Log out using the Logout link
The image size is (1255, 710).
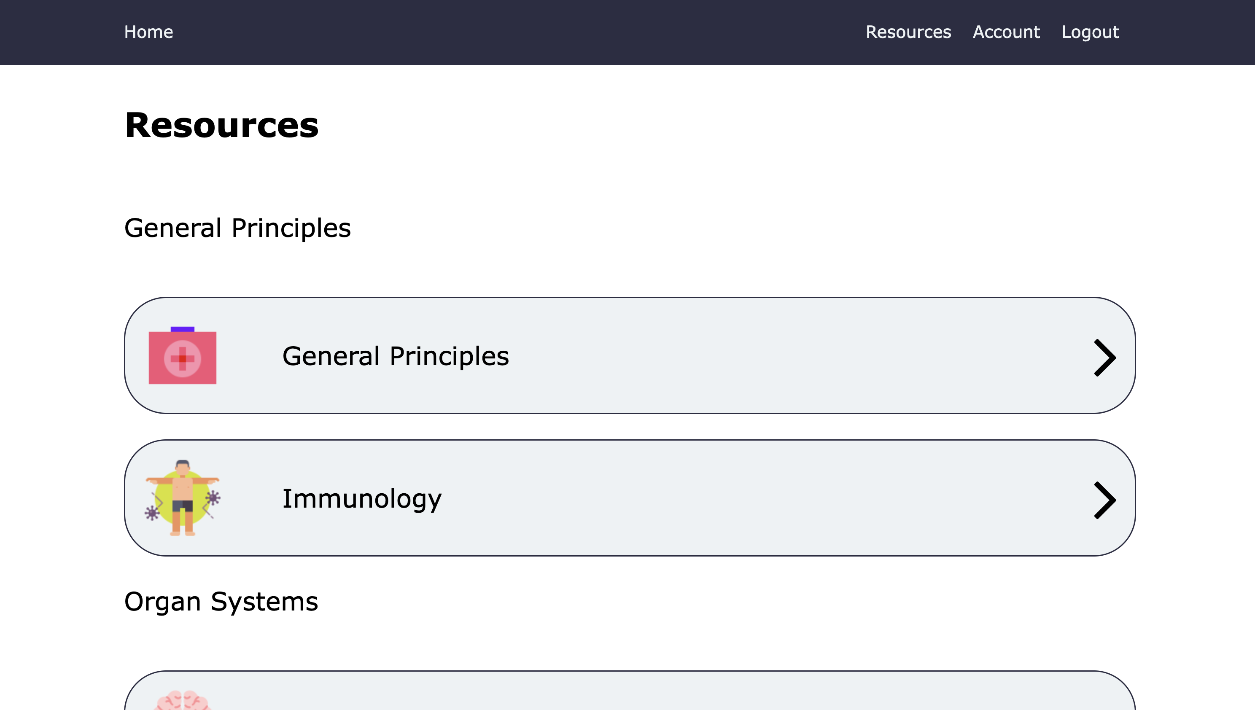click(1090, 32)
